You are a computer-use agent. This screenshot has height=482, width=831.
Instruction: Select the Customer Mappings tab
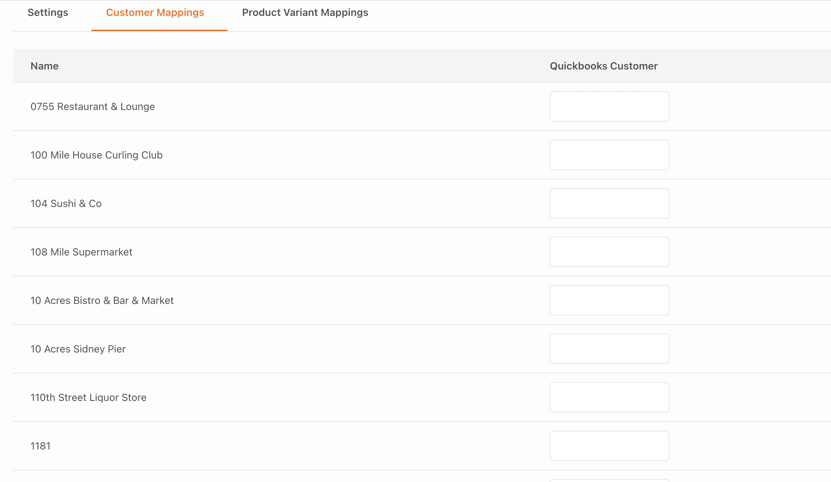click(155, 13)
